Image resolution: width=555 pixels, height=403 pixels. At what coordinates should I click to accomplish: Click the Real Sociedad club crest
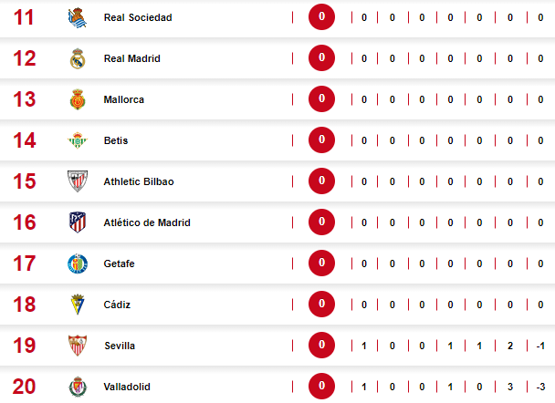click(x=78, y=17)
